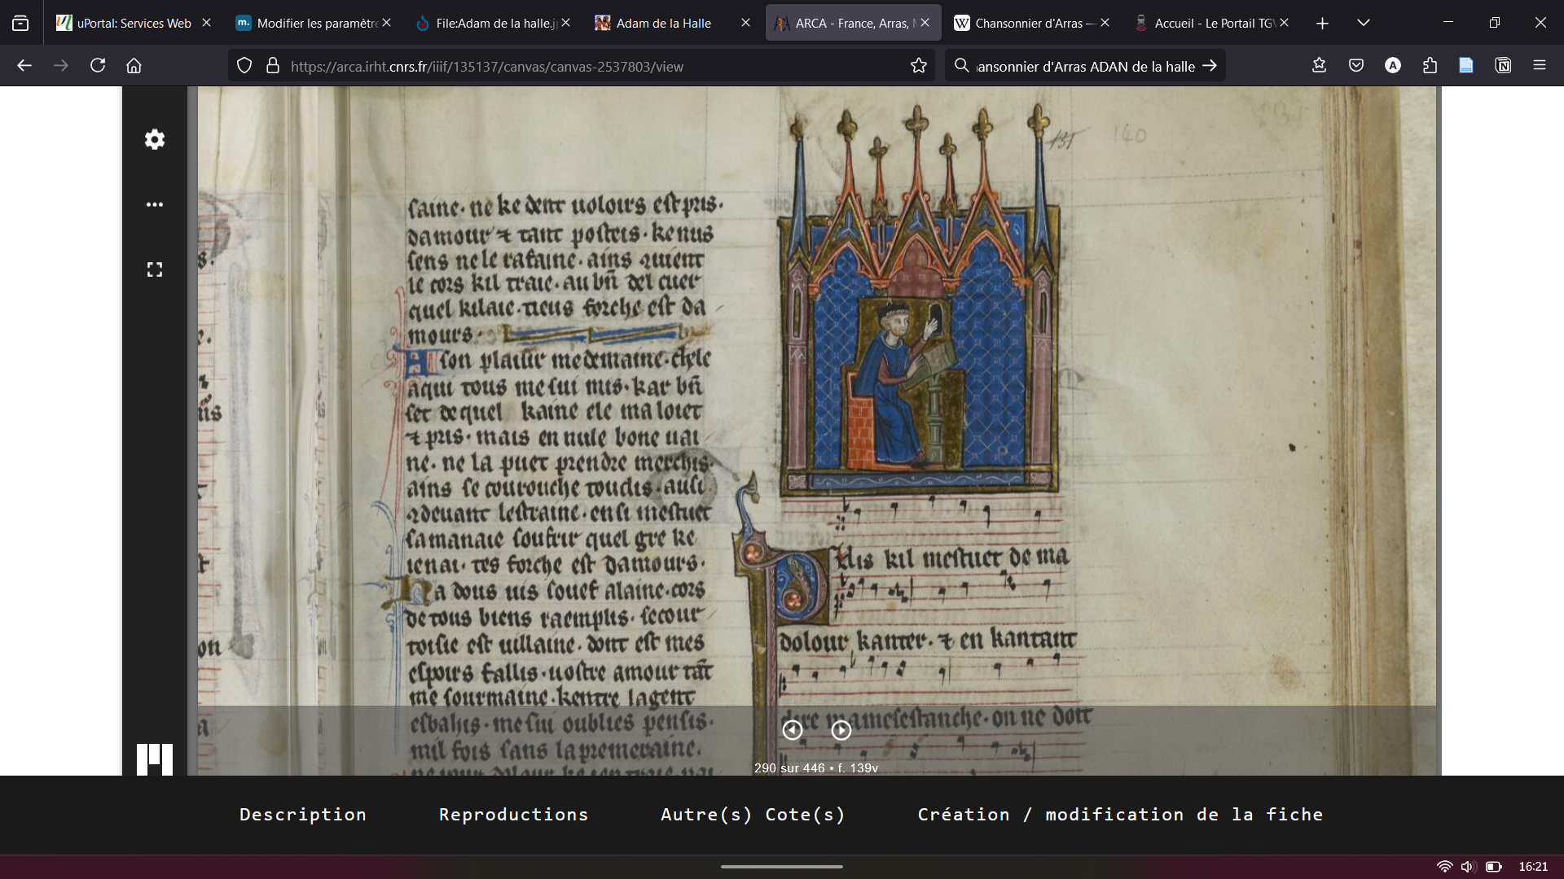The image size is (1564, 879).
Task: Open the tracking protection shield icon
Action: [244, 66]
